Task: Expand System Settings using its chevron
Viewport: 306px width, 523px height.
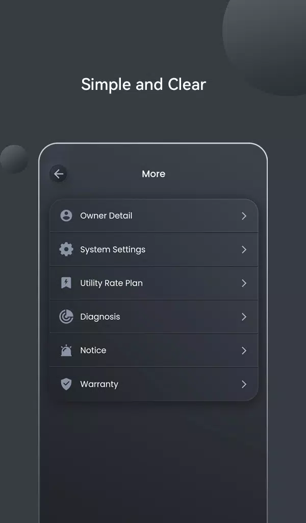Action: (x=244, y=249)
